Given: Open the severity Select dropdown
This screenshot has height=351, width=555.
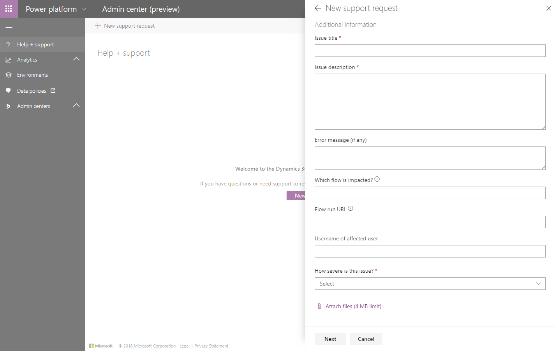Looking at the screenshot, I should click(430, 284).
